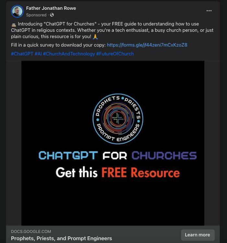This screenshot has width=227, height=243.
Task: Click the globe public audience icon
Action: pos(52,15)
